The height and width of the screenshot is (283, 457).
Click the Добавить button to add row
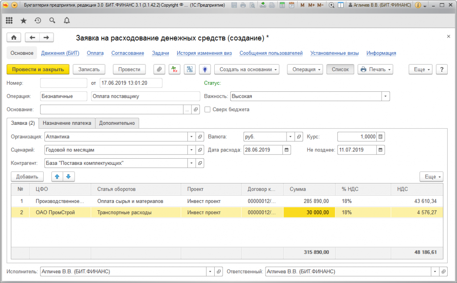pyautogui.click(x=27, y=176)
